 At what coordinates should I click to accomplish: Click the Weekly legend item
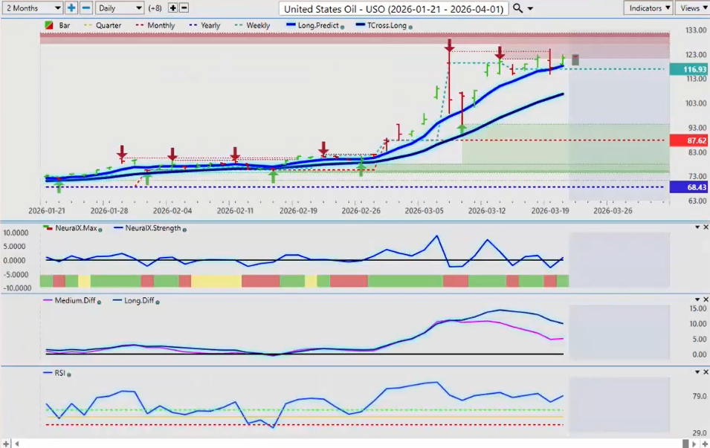pos(253,25)
